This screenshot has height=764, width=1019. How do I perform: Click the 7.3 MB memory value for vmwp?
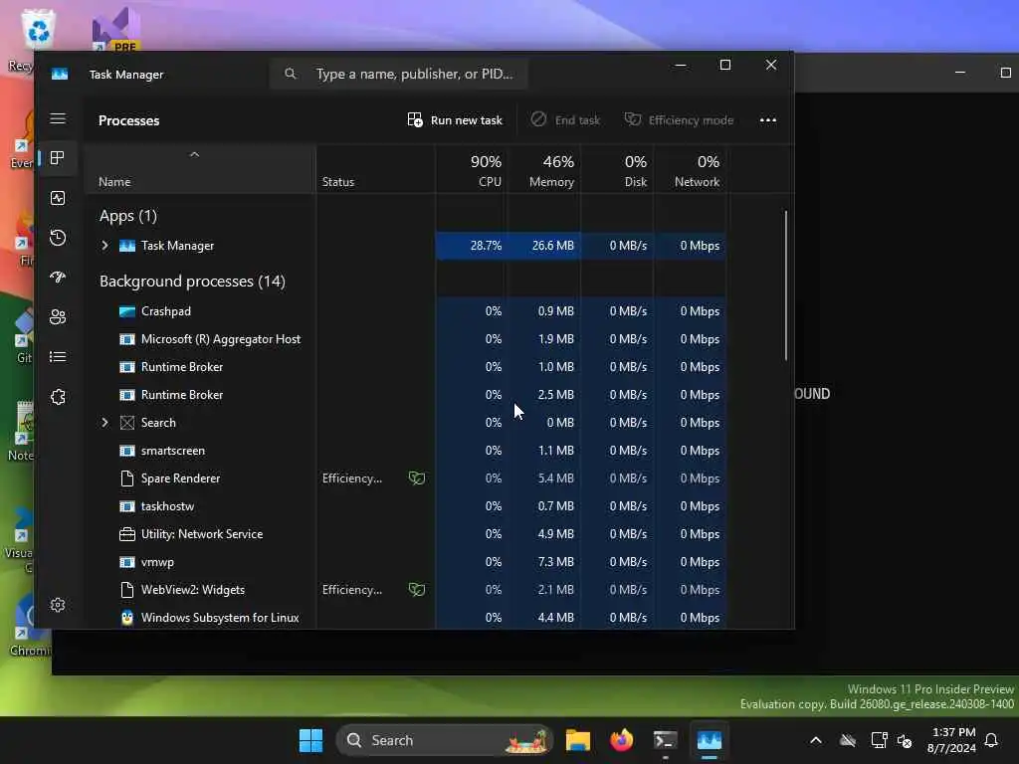pos(555,562)
